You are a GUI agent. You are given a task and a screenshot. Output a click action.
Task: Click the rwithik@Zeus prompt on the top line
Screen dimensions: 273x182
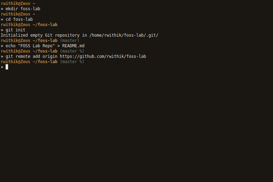tap(15, 4)
